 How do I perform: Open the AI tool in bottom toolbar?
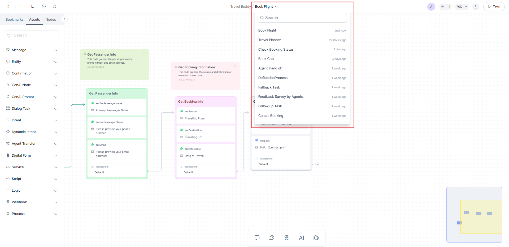point(301,238)
